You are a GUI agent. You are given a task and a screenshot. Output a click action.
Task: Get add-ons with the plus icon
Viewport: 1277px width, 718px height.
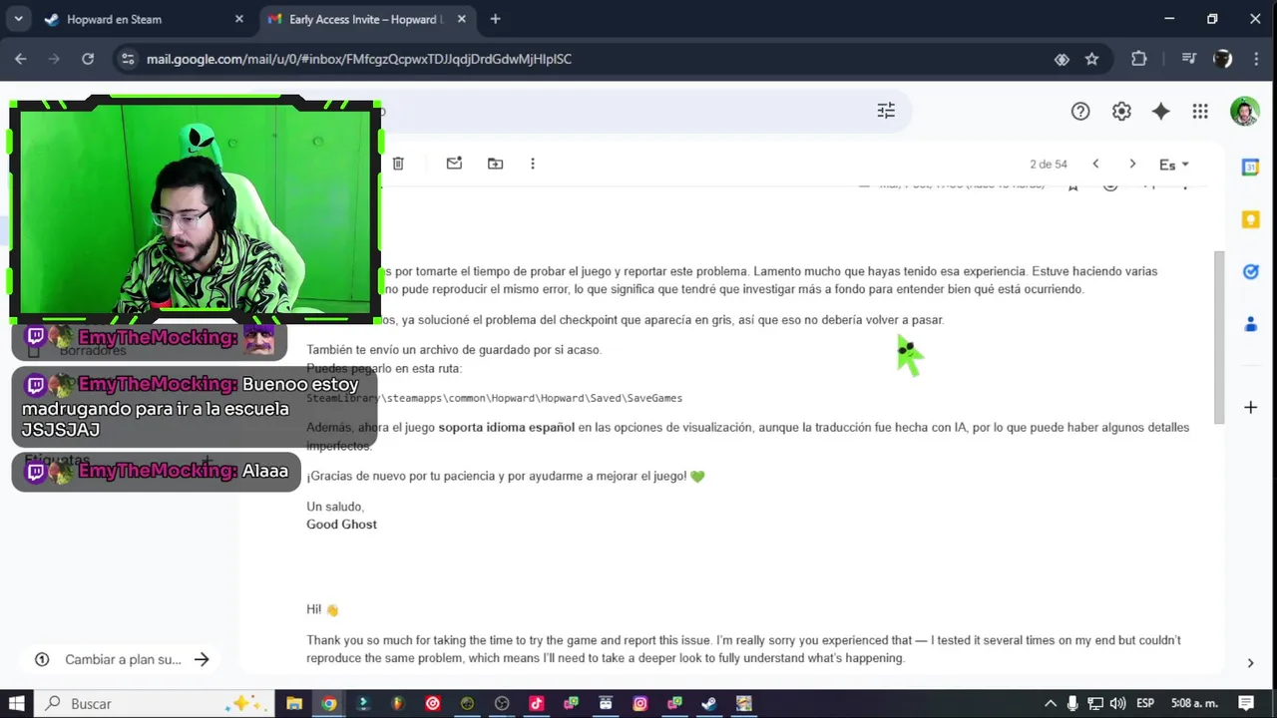tap(1250, 407)
